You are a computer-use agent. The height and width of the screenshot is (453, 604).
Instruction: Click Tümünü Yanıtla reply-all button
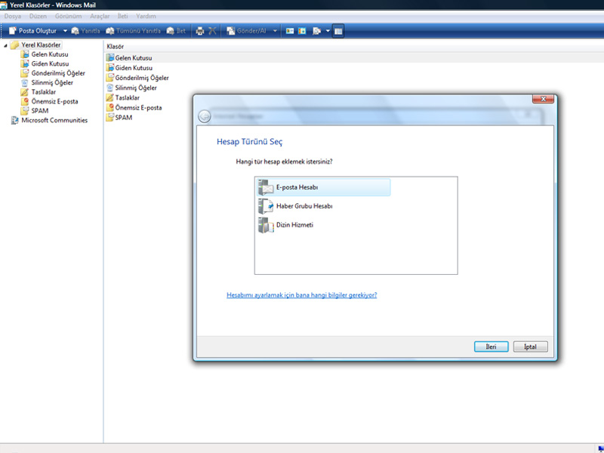tap(134, 31)
